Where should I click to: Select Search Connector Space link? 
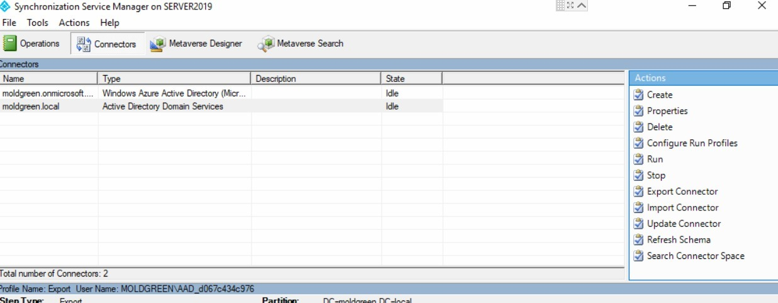click(x=696, y=256)
